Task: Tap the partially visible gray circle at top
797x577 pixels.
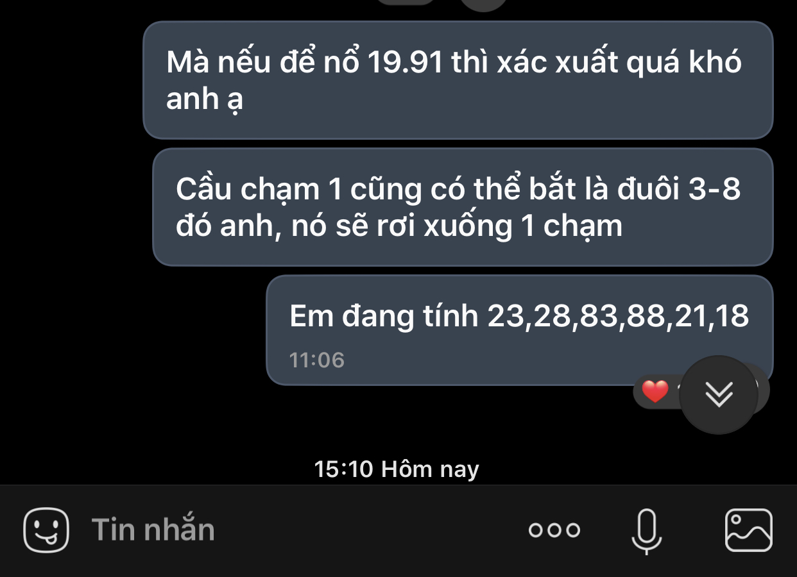Action: pos(484,5)
